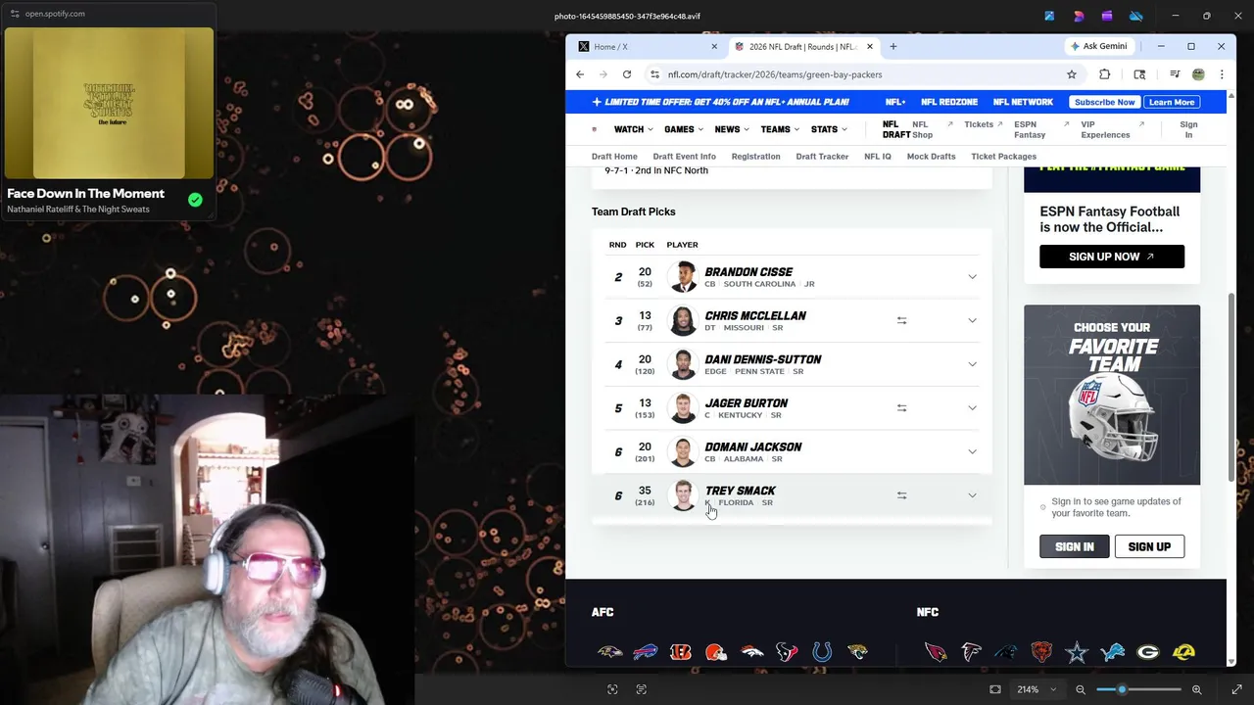The image size is (1254, 705).
Task: Open the Chrome profile avatar
Action: (1198, 74)
